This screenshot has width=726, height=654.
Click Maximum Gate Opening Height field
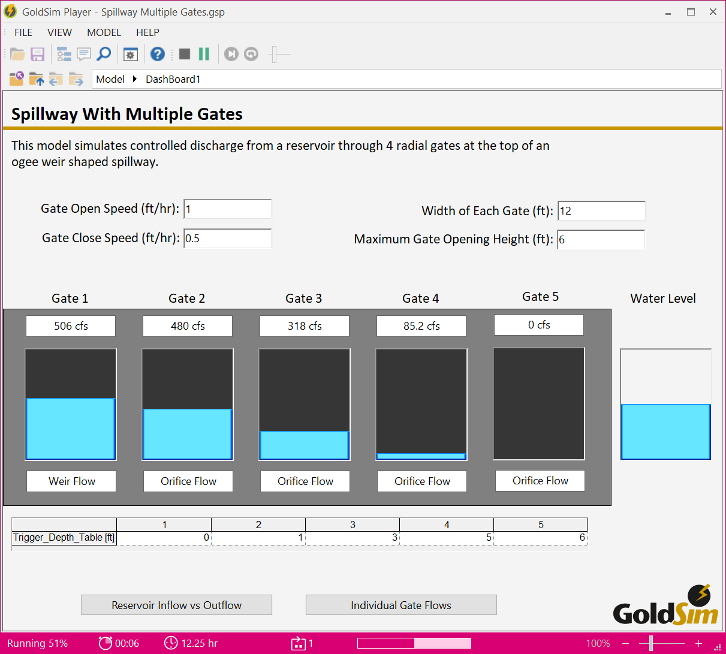pos(601,239)
